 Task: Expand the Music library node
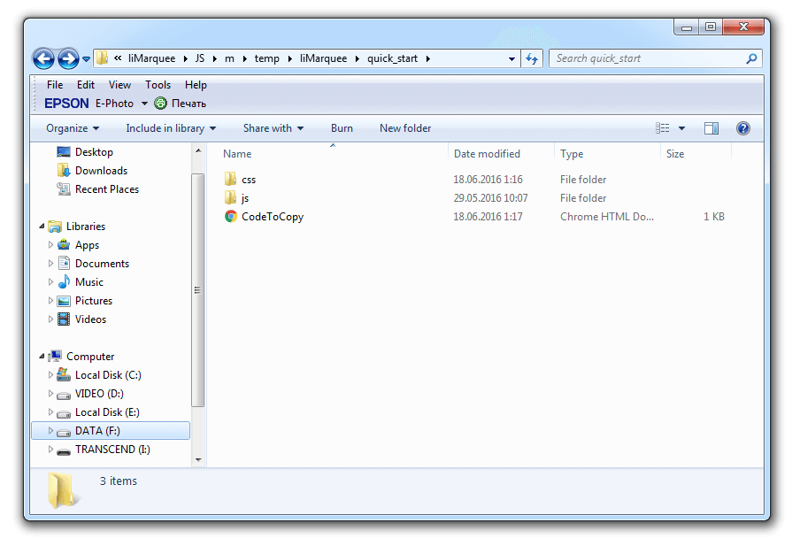pos(50,282)
